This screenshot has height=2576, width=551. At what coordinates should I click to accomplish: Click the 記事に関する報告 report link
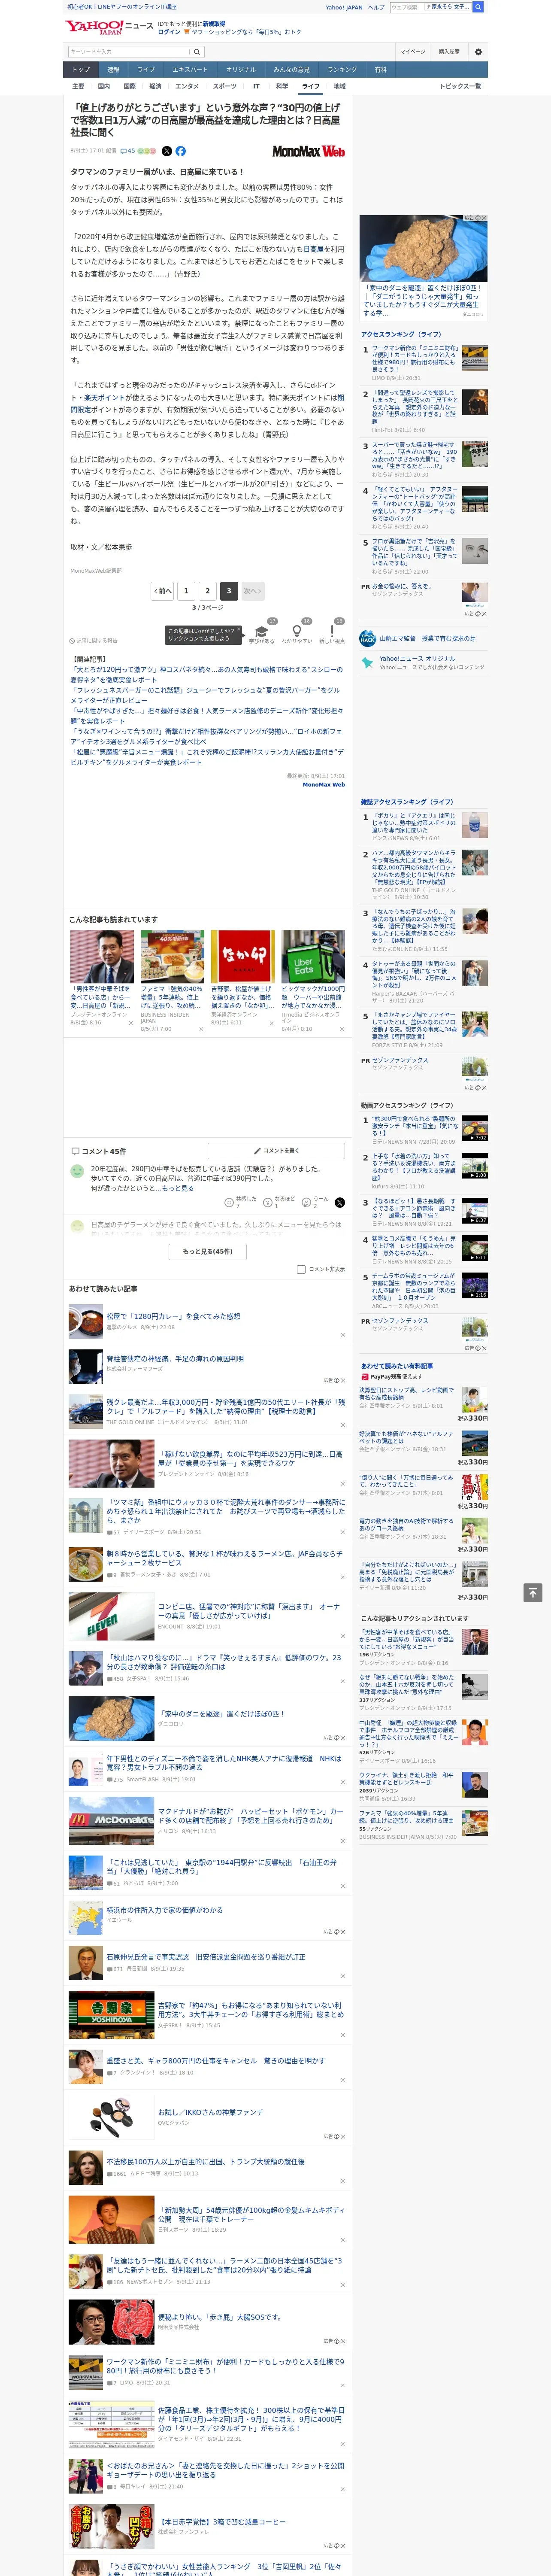(x=94, y=640)
